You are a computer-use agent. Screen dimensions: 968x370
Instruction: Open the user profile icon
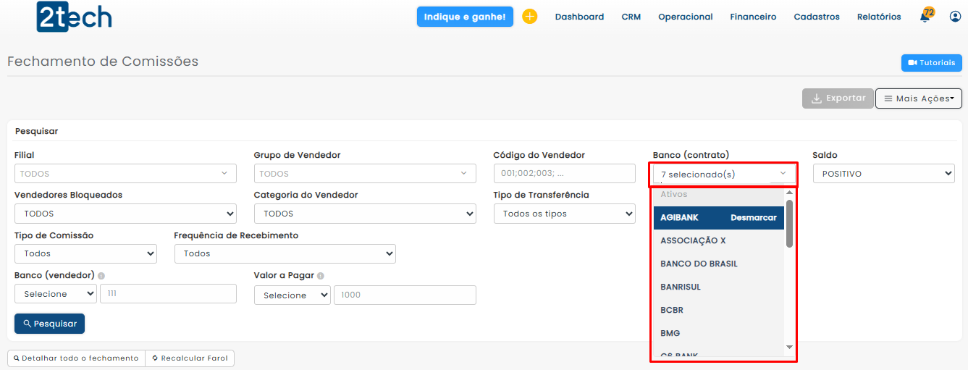(955, 17)
